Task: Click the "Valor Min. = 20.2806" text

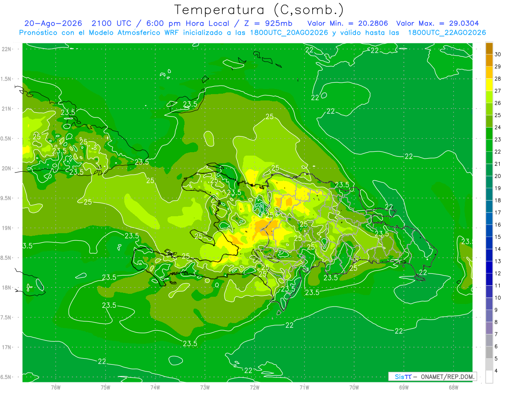Action: click(348, 23)
